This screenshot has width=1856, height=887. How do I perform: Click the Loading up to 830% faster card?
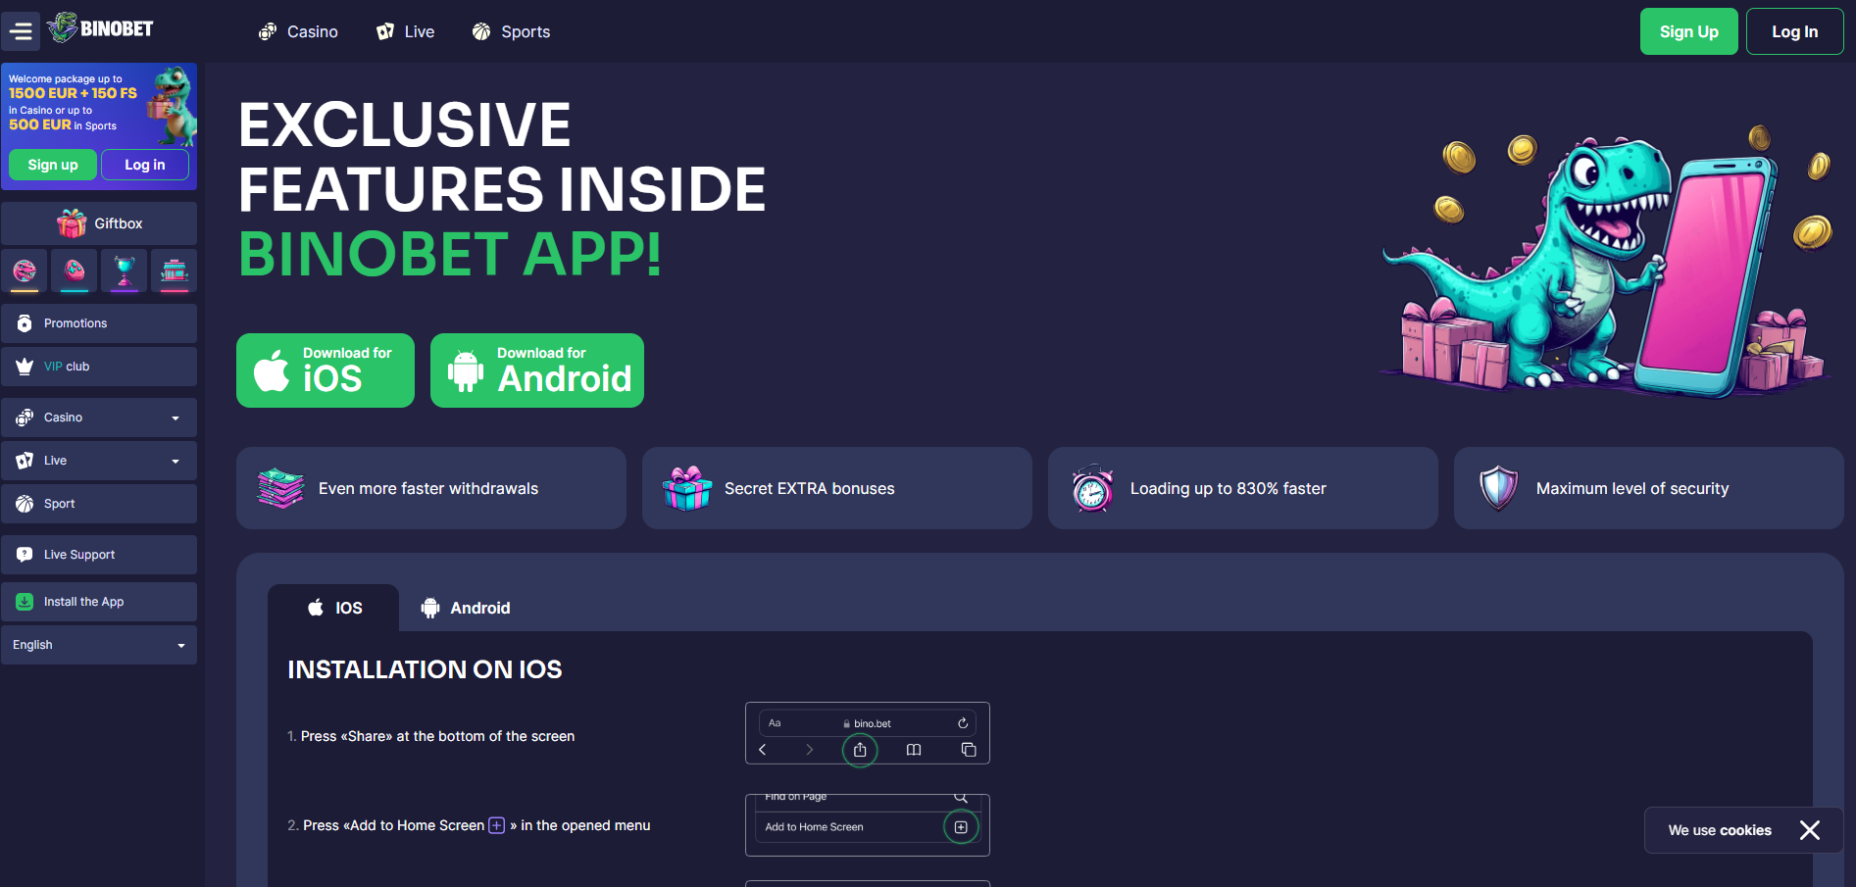[1243, 488]
